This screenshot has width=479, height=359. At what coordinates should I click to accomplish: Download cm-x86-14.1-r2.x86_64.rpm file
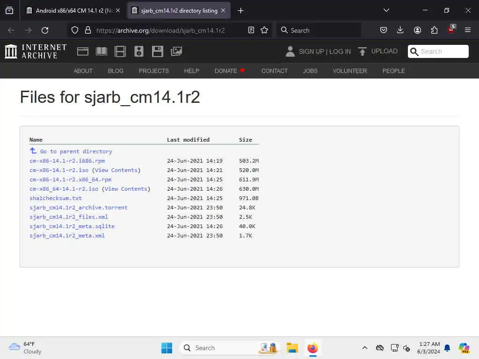pos(71,179)
